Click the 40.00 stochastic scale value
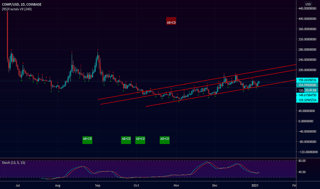This screenshot has height=189, width=320. [302, 172]
